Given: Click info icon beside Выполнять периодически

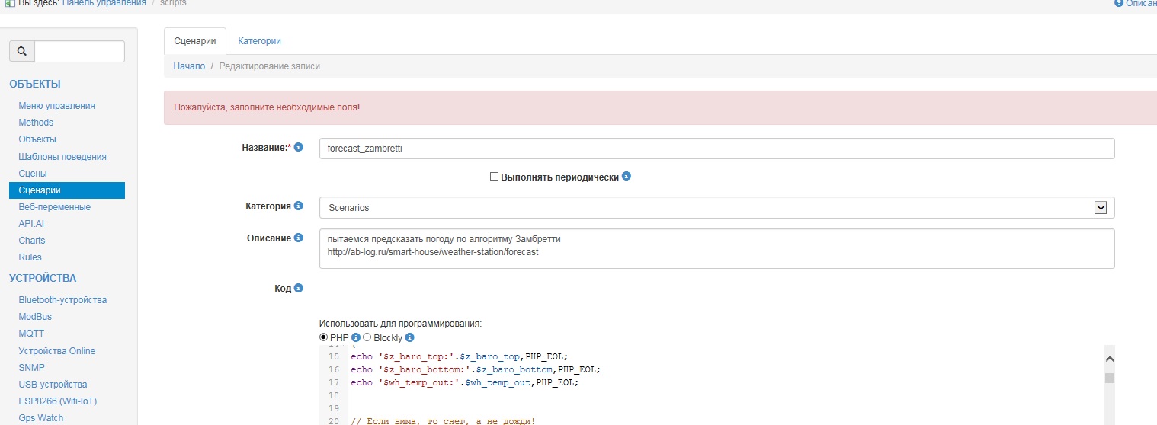Looking at the screenshot, I should coord(627,177).
